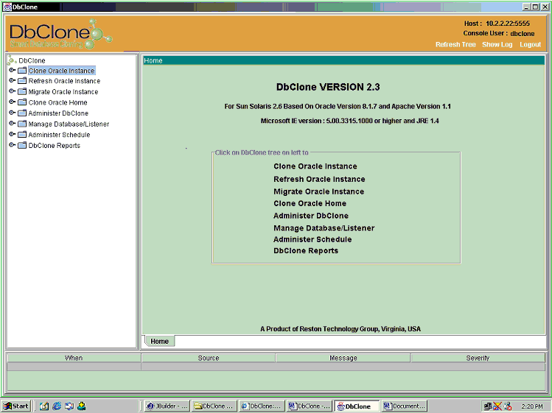
Task: Select Administer Schedule tree item
Action: 59,135
